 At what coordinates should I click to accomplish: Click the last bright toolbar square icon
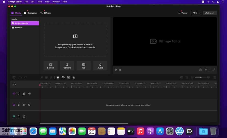[74, 77]
